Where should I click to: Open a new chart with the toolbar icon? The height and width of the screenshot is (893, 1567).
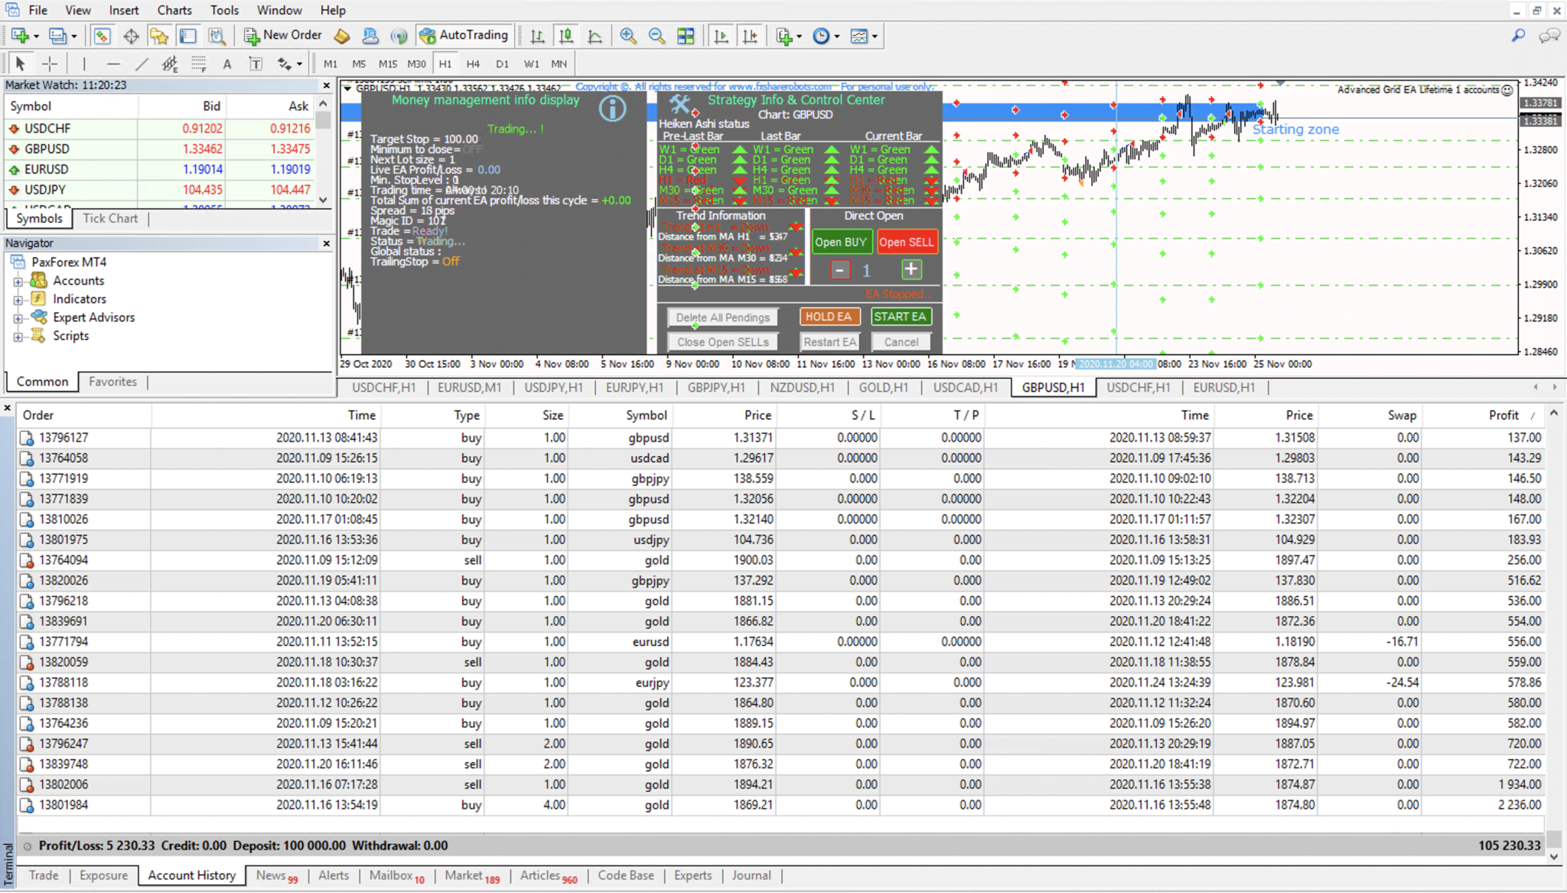tap(19, 35)
